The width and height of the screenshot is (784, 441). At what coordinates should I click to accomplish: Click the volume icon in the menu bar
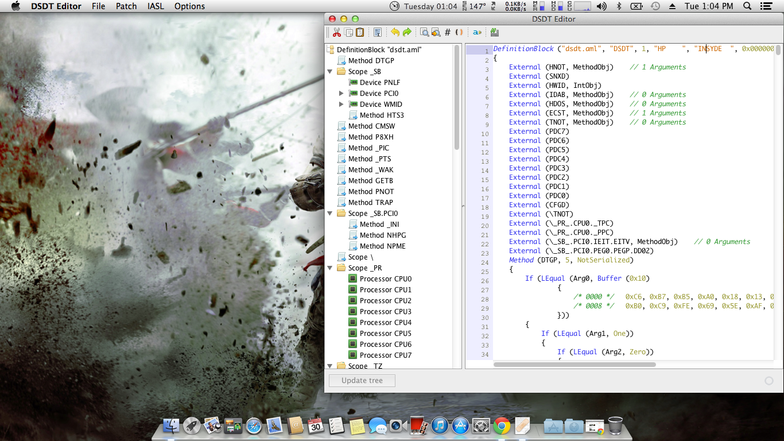(x=601, y=6)
